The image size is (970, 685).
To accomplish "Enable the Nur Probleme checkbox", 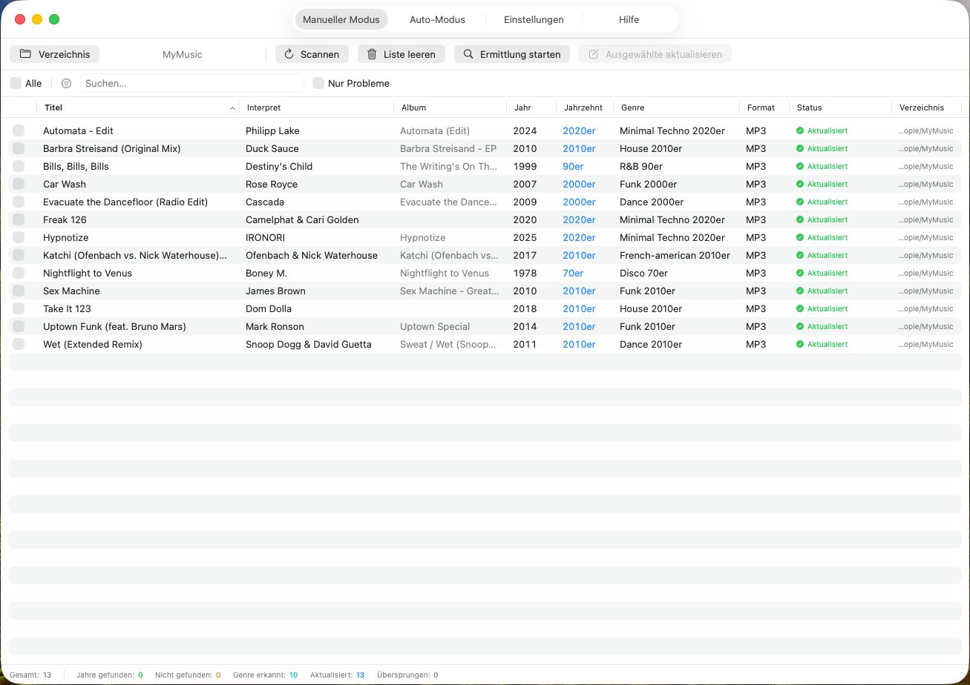I will coord(318,84).
